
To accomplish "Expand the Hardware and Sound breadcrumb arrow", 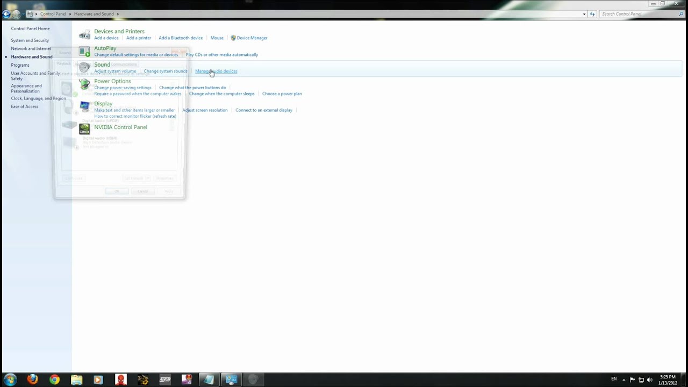I will click(117, 14).
